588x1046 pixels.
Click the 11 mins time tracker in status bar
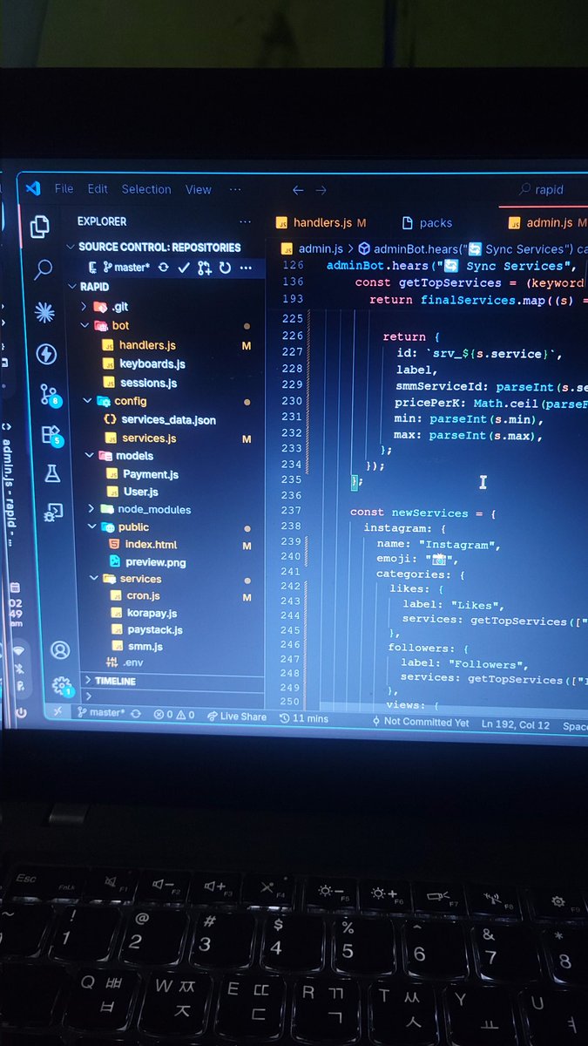[x=304, y=718]
